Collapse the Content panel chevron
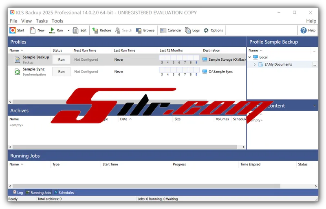326x209 pixels. click(x=315, y=106)
